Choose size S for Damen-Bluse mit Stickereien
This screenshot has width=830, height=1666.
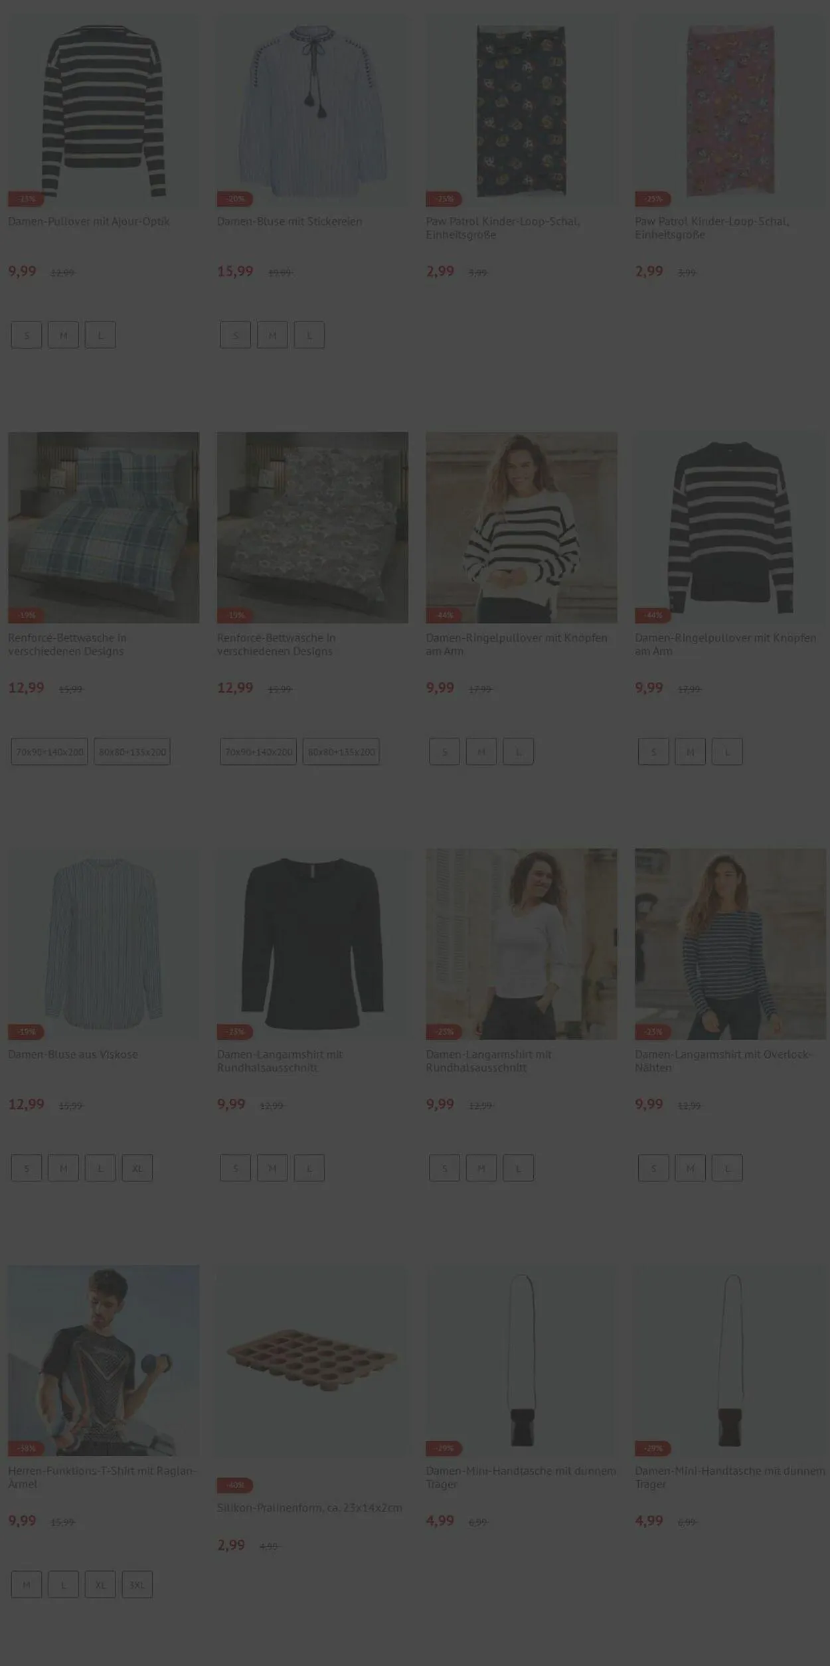point(235,335)
